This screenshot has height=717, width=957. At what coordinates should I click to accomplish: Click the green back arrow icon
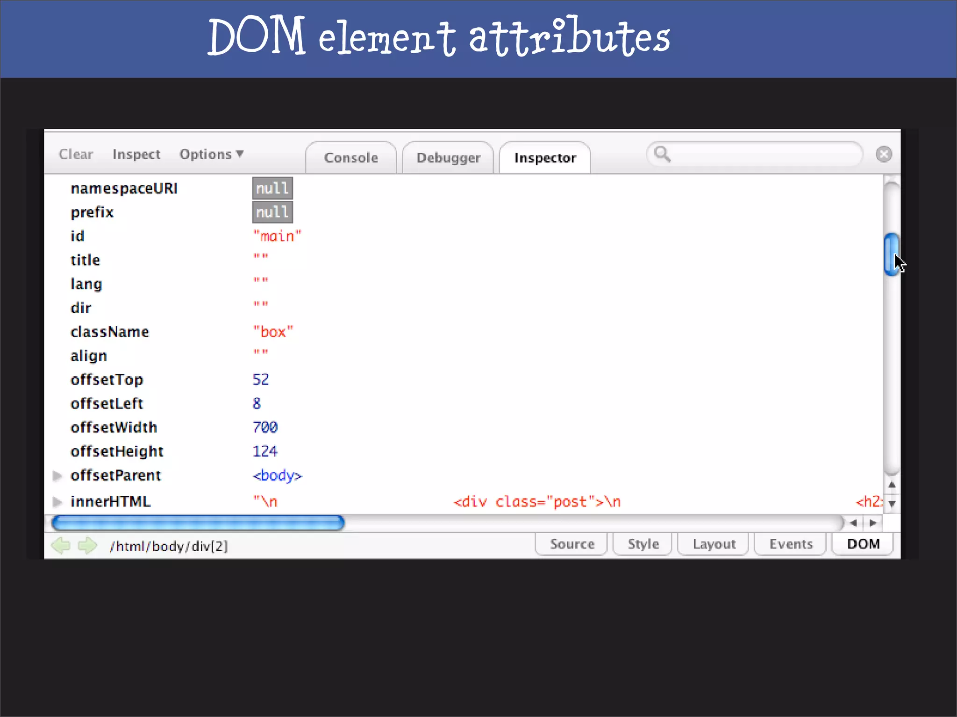click(x=61, y=545)
